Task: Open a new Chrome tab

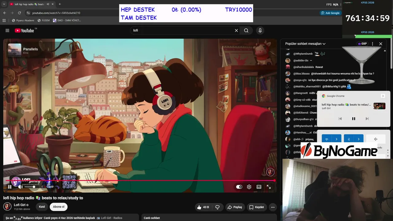Action: [x=60, y=4]
